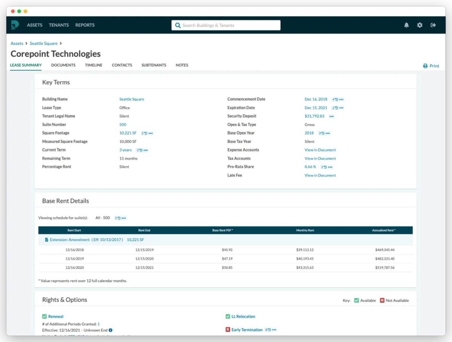Screen dimensions: 452x342
Task: Open ellipsis menu next to Square Footage
Action: pyautogui.click(x=150, y=133)
